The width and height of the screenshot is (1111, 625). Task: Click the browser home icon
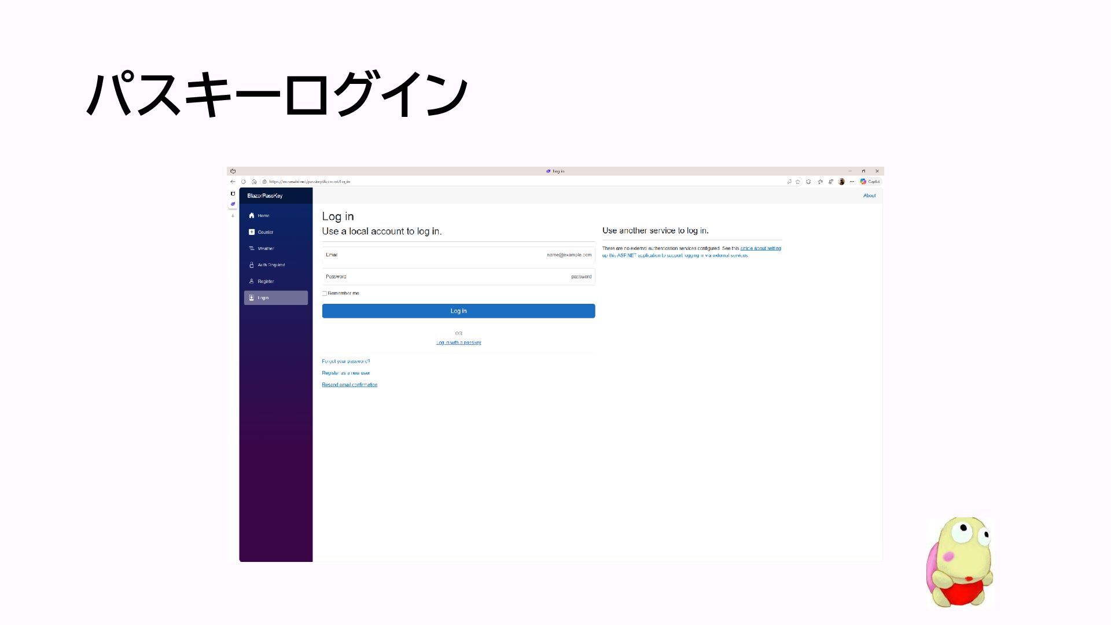point(254,182)
